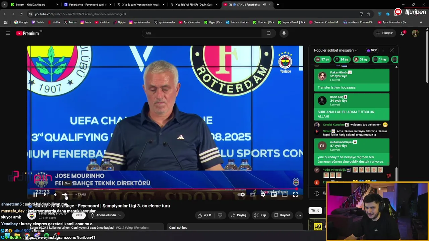Open the YouTube guide hamburger menu
Viewport: 429px width, 241px height.
coord(8,33)
